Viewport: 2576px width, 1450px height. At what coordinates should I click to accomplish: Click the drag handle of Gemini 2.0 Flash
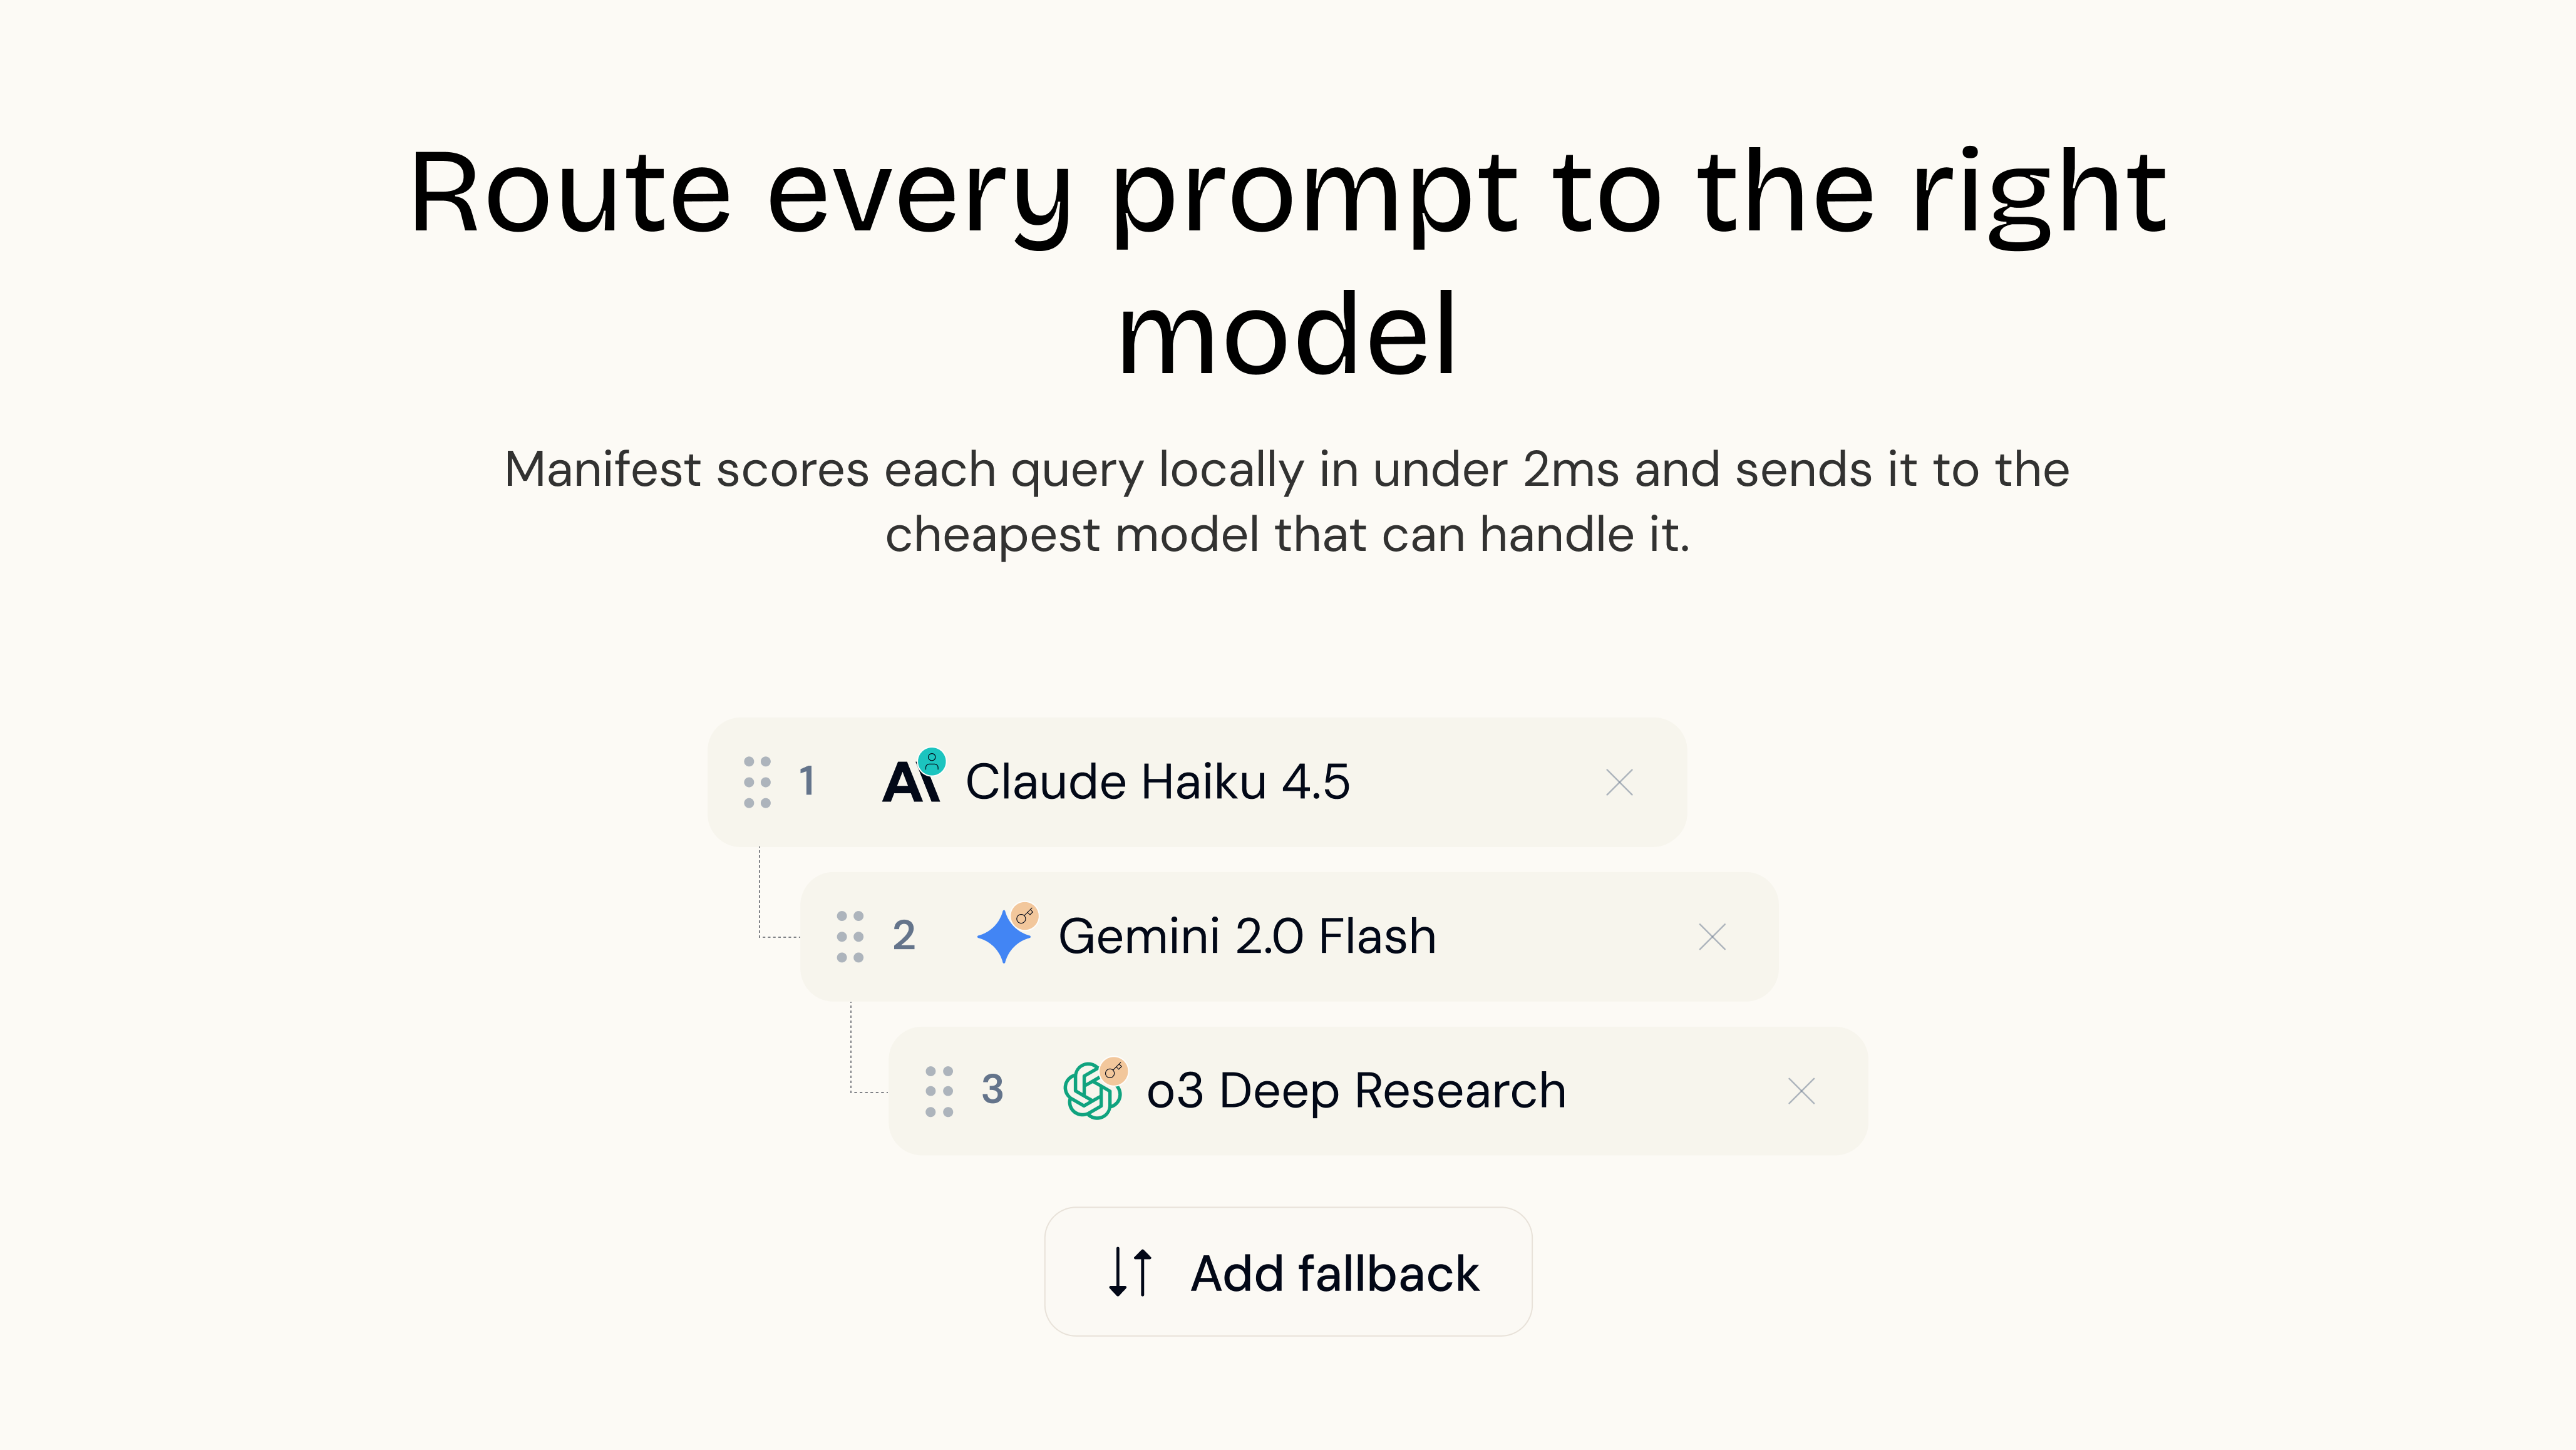pos(850,937)
